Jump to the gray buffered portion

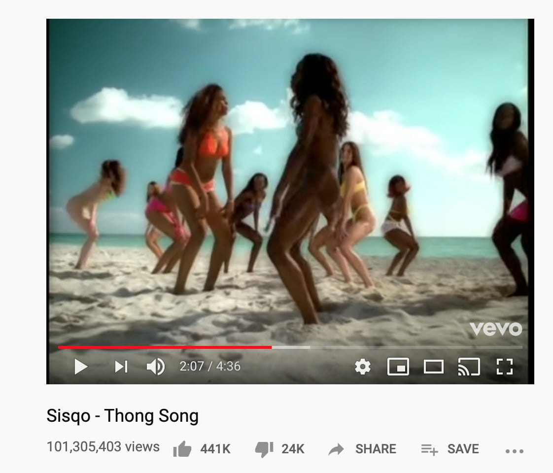[291, 347]
